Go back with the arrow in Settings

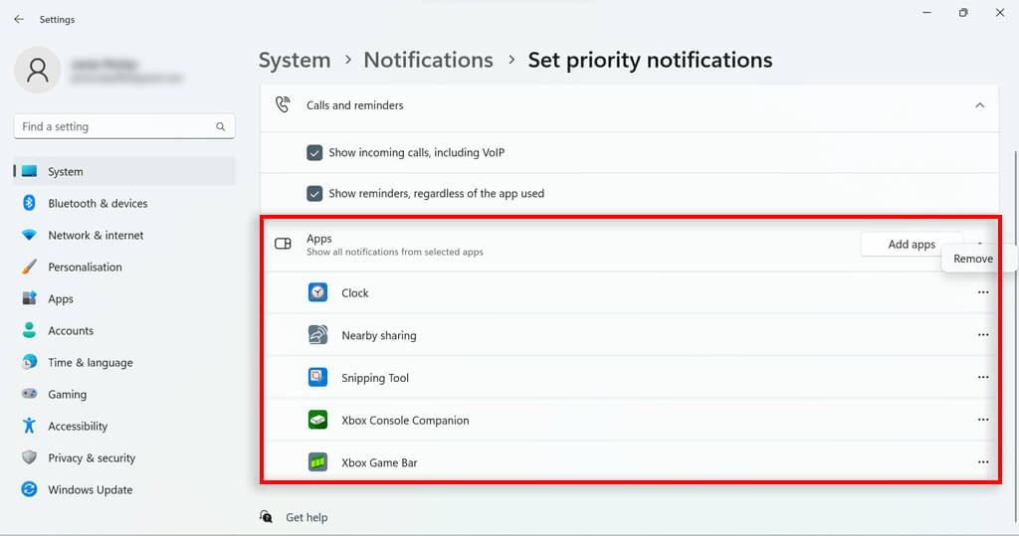click(19, 20)
